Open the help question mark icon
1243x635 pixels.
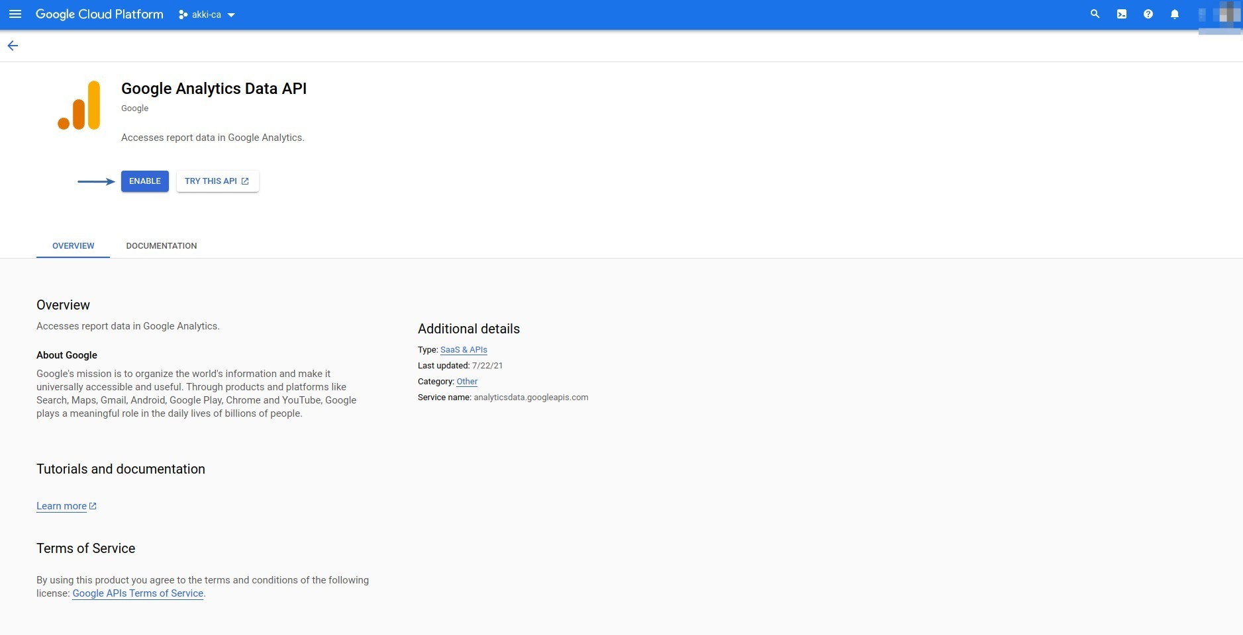1148,14
